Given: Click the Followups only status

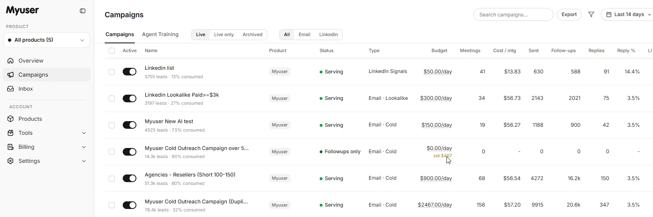Looking at the screenshot, I should point(340,152).
